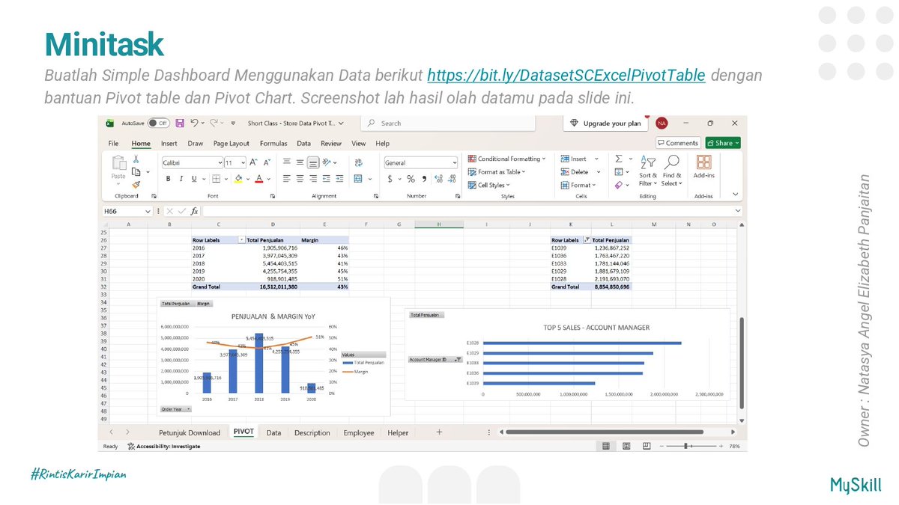
Task: Click the Accessibility: Investigate status item
Action: [x=164, y=446]
